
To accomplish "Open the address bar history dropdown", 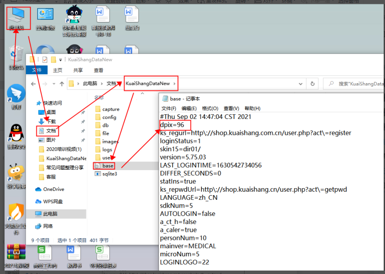I will (301, 84).
